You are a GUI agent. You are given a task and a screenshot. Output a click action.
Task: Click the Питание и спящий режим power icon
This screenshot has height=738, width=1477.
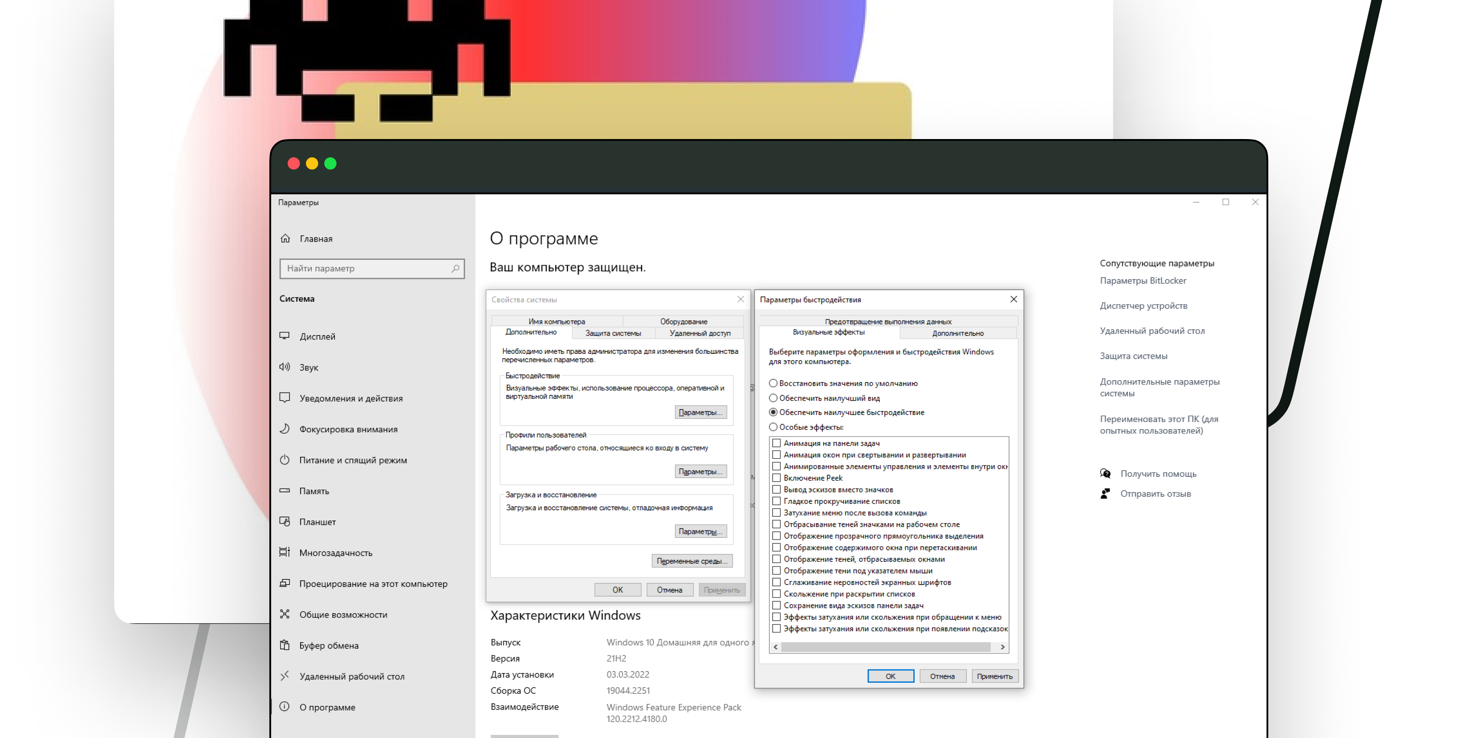point(285,459)
